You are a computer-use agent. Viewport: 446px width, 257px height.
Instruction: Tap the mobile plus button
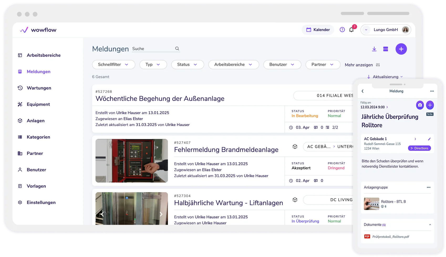pos(430,105)
